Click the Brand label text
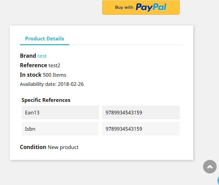219x185 pixels. (x=28, y=56)
